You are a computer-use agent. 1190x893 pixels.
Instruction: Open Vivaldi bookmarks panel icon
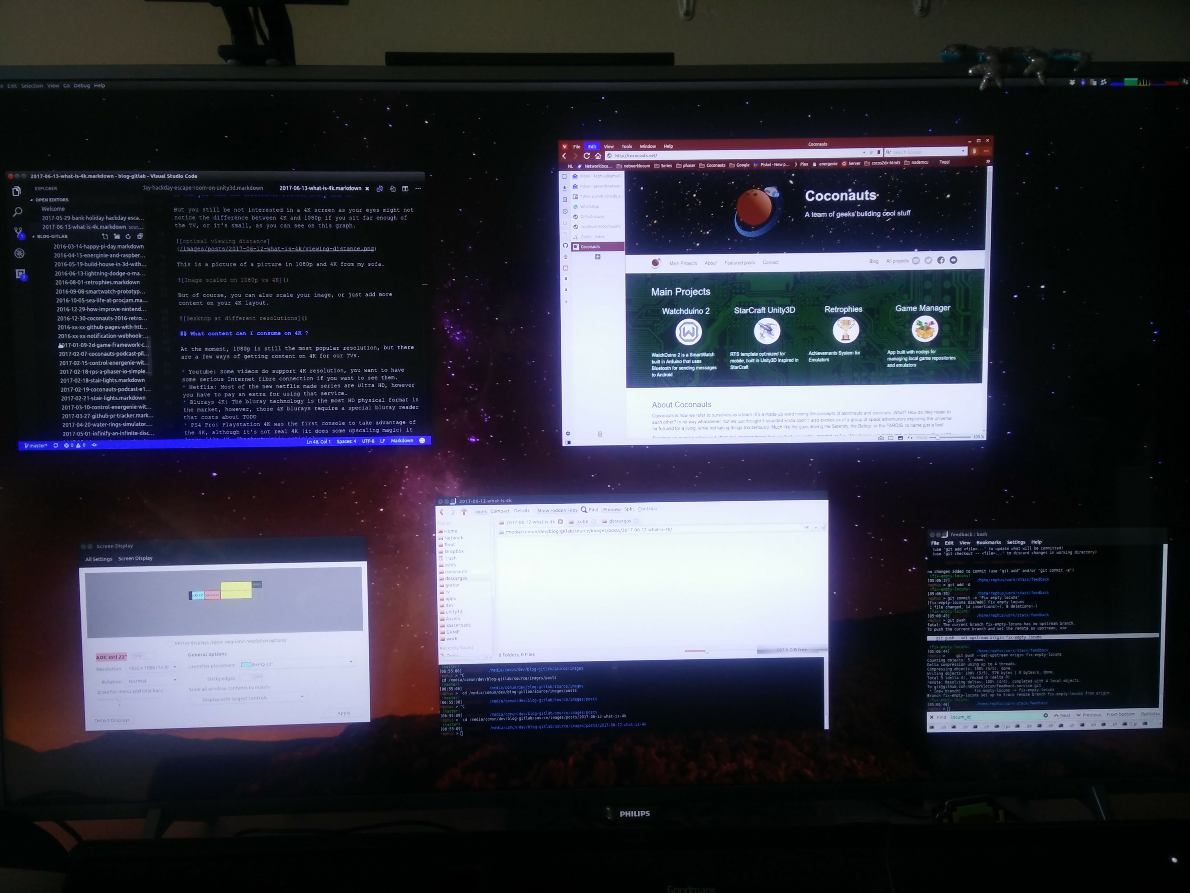(x=565, y=177)
